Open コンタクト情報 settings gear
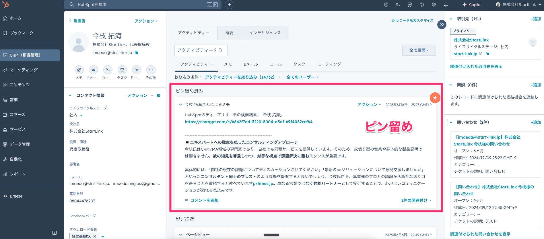 click(x=159, y=95)
